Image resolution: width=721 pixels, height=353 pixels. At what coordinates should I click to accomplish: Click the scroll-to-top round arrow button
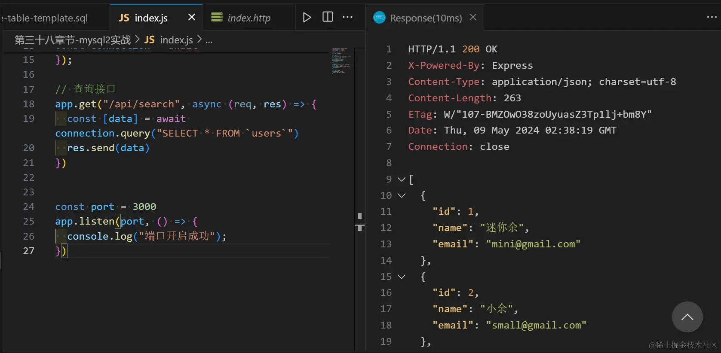pos(687,317)
